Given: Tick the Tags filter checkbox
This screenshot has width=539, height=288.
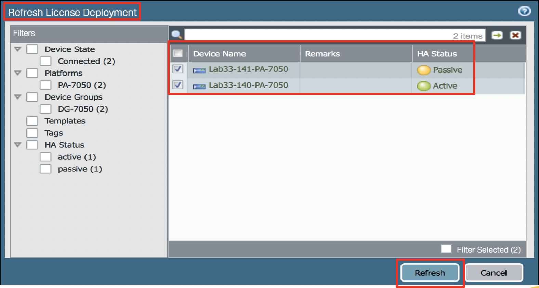Looking at the screenshot, I should point(32,133).
